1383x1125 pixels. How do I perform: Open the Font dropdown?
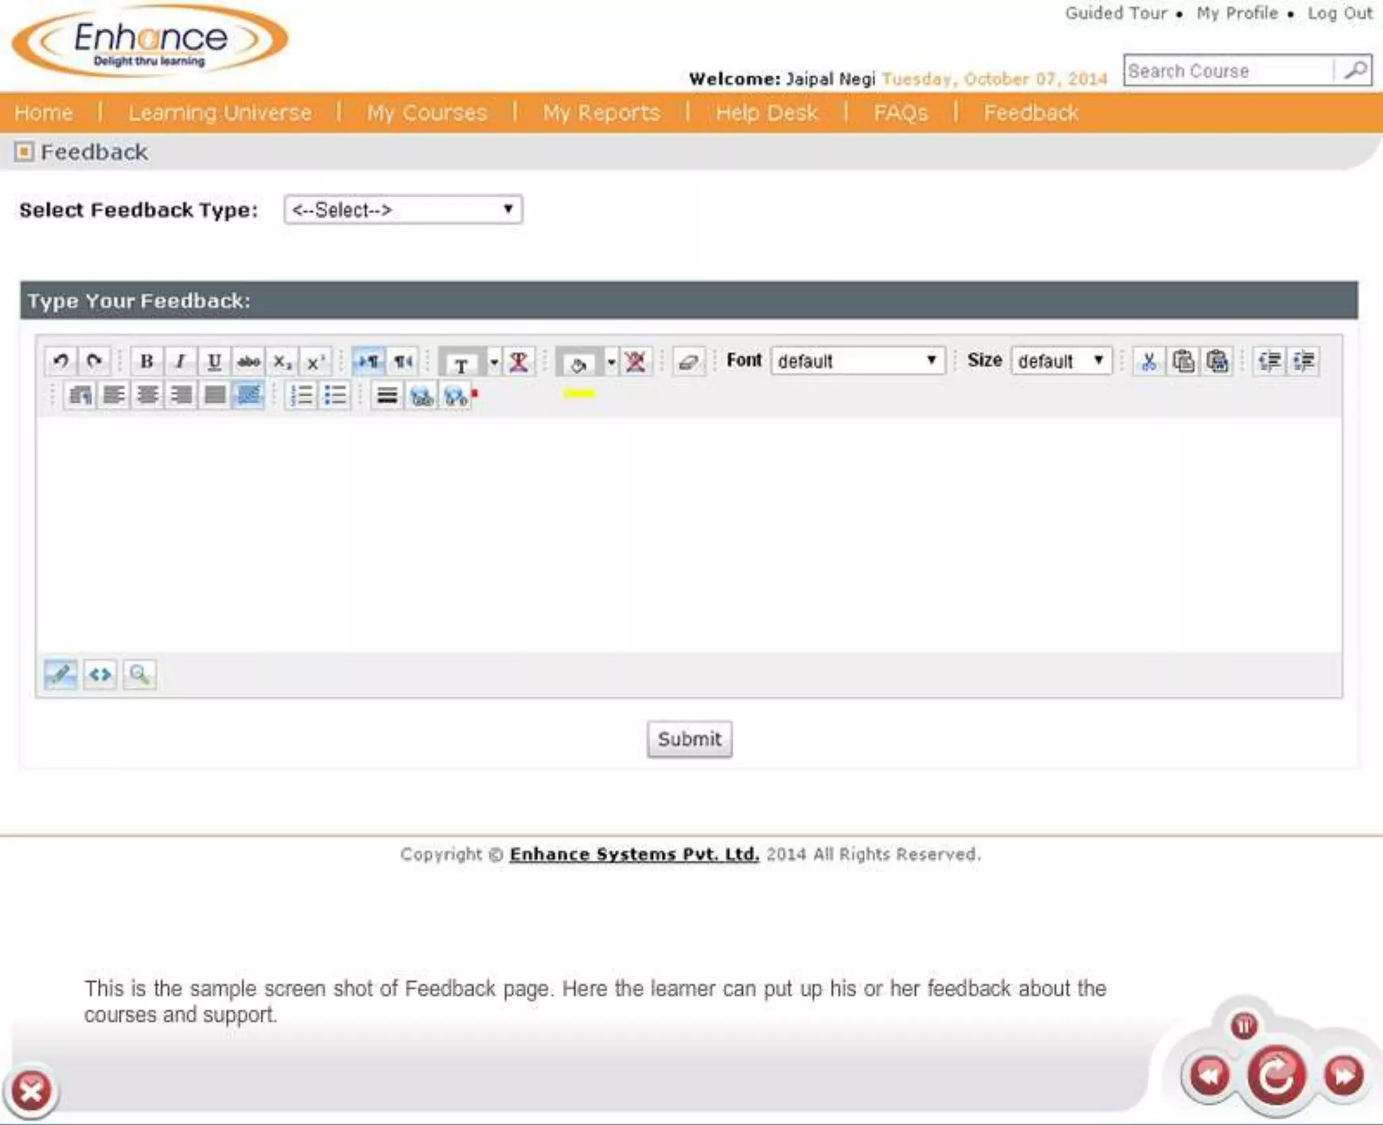(858, 361)
